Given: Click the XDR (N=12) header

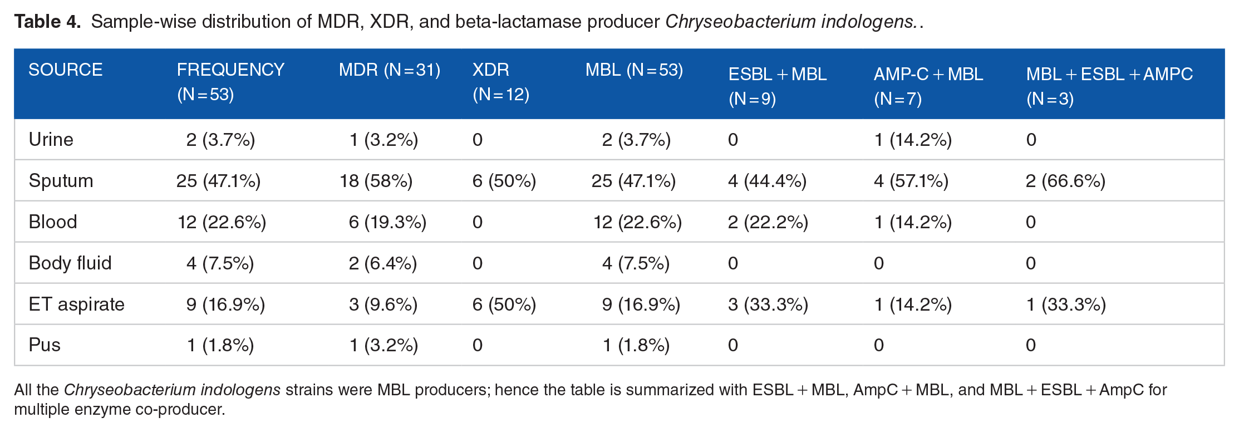Looking at the screenshot, I should pyautogui.click(x=500, y=82).
